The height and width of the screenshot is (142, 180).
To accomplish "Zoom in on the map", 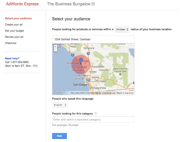I will 56,46.
